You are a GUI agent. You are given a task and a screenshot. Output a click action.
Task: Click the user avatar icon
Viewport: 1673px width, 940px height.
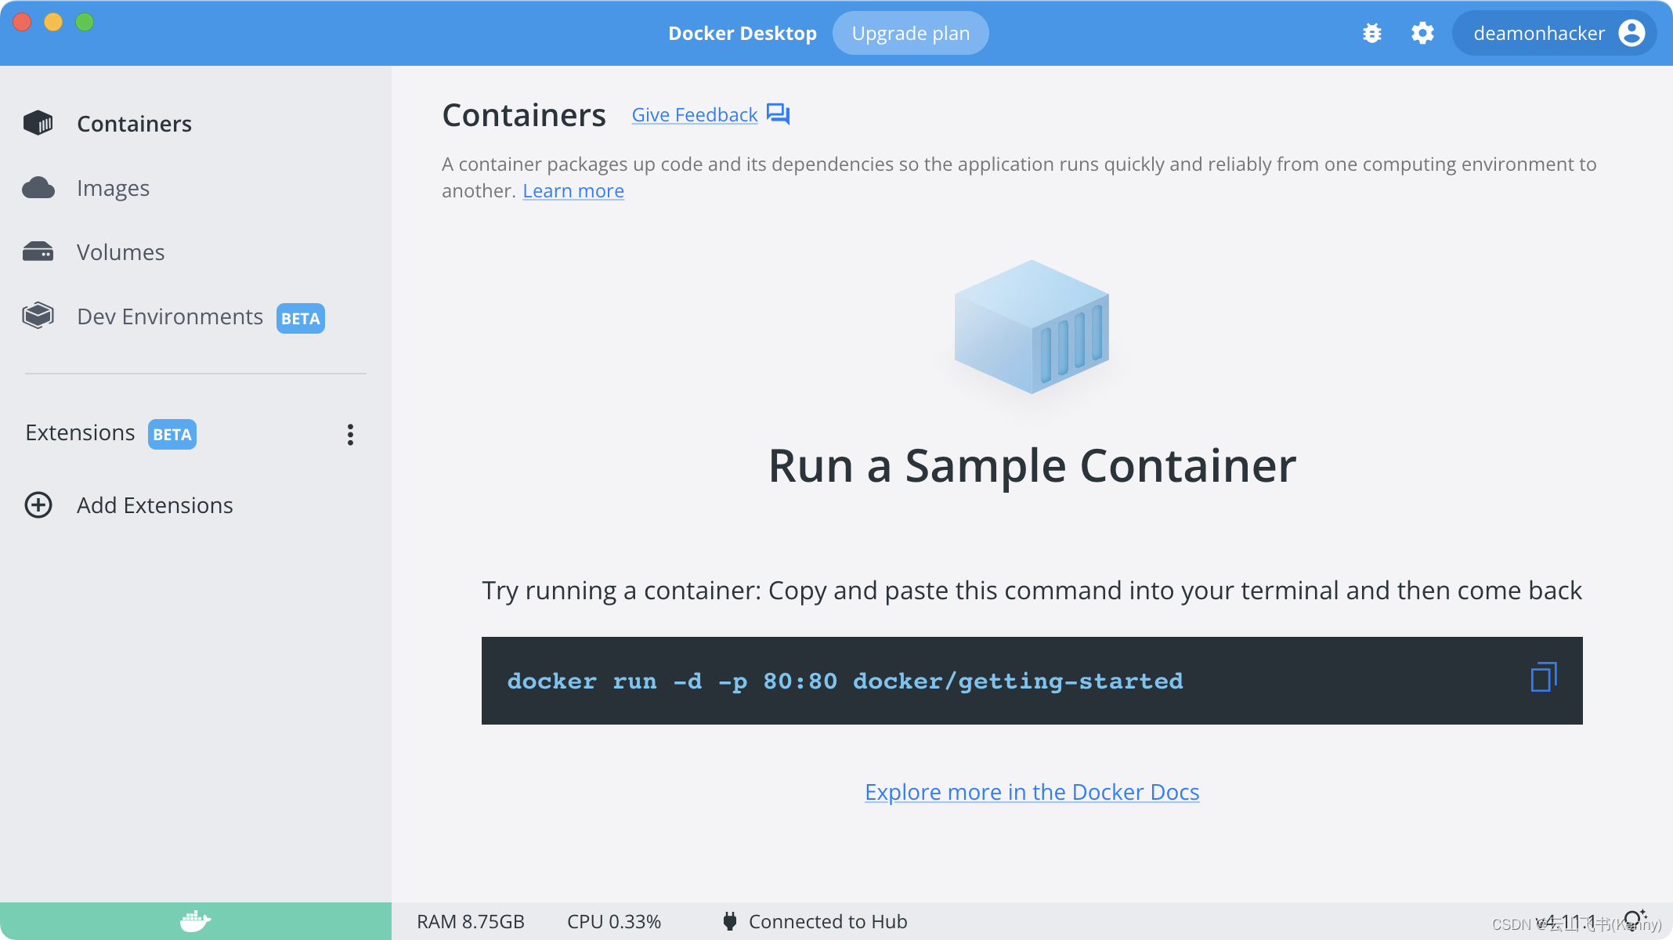coord(1631,33)
